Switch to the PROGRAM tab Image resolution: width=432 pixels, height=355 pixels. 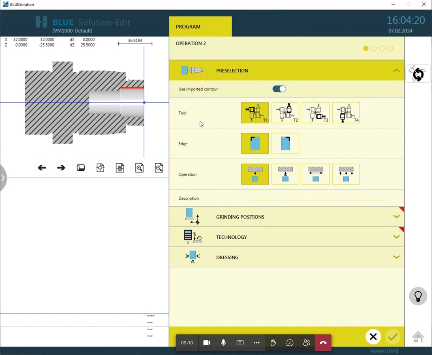200,27
